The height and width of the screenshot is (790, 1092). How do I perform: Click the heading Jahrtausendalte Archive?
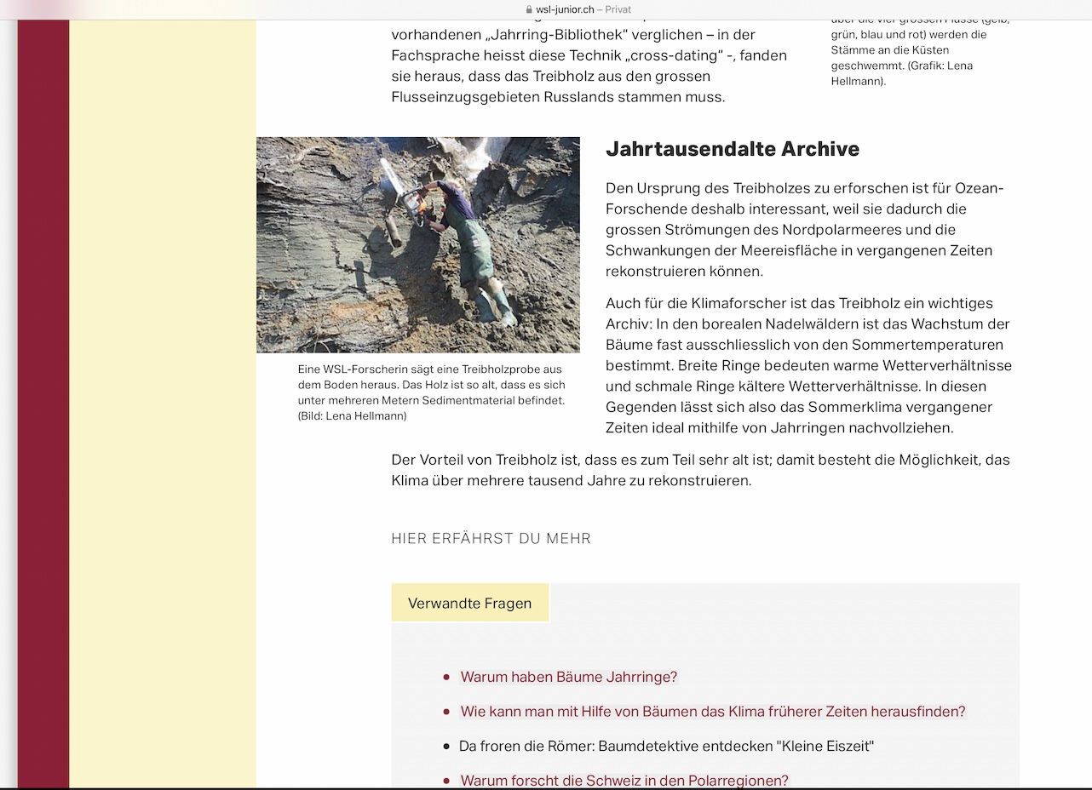click(732, 149)
